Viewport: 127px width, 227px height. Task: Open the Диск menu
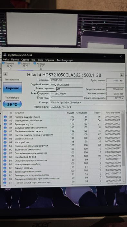tap(40, 60)
